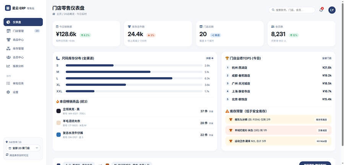Click the calendar icon next to 今日销售额
The image size is (344, 165).
click(57, 26)
